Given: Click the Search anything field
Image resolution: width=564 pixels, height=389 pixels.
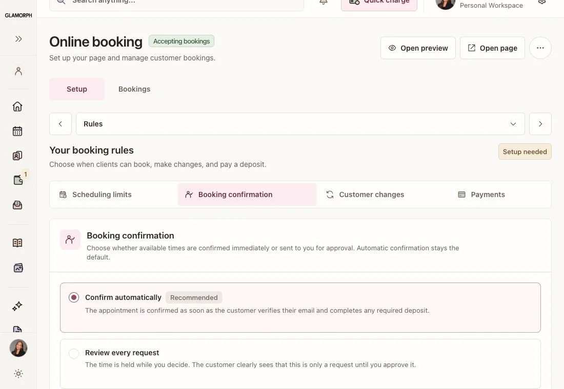Looking at the screenshot, I should pyautogui.click(x=176, y=3).
